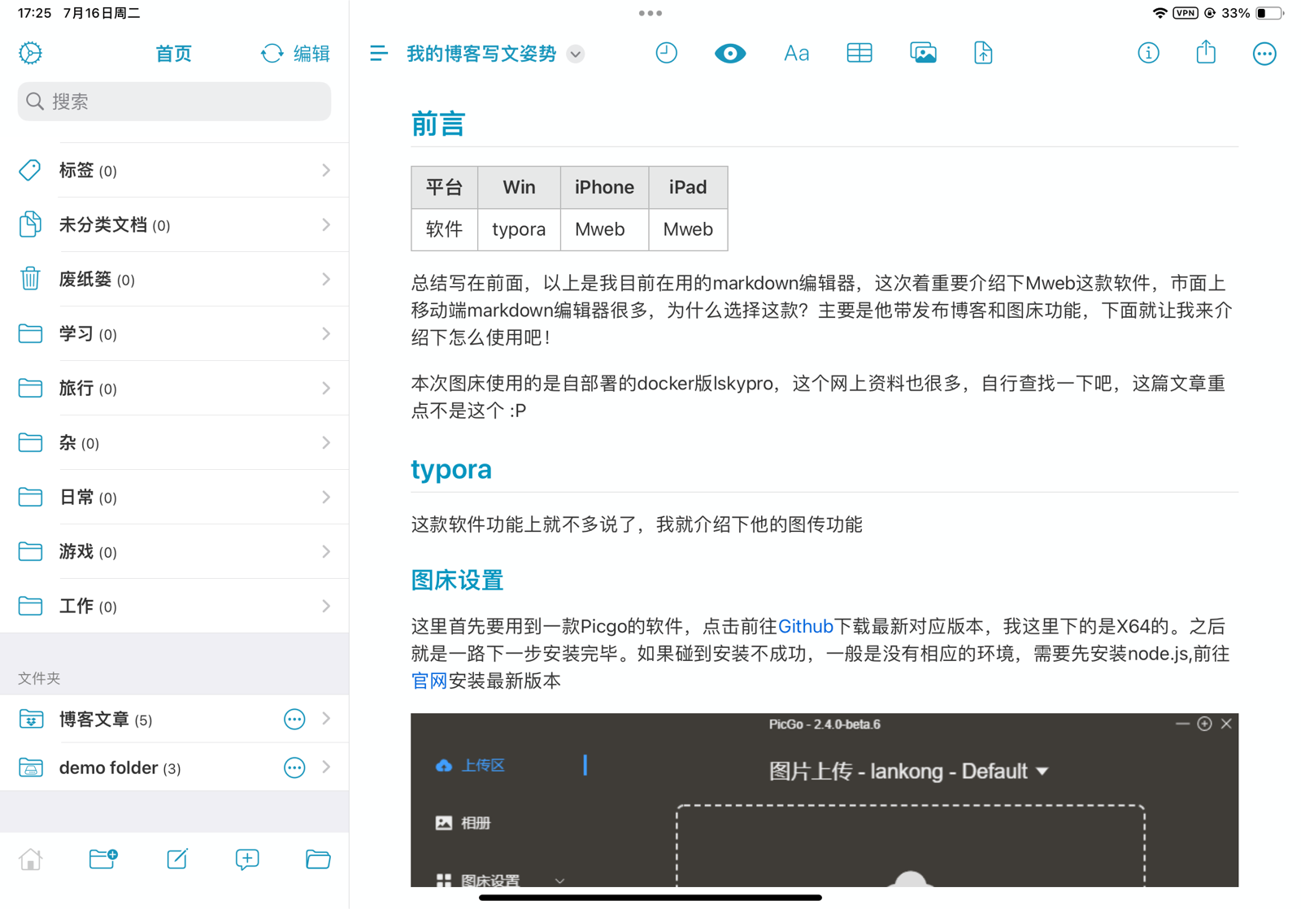Tap the typora heading

[451, 469]
